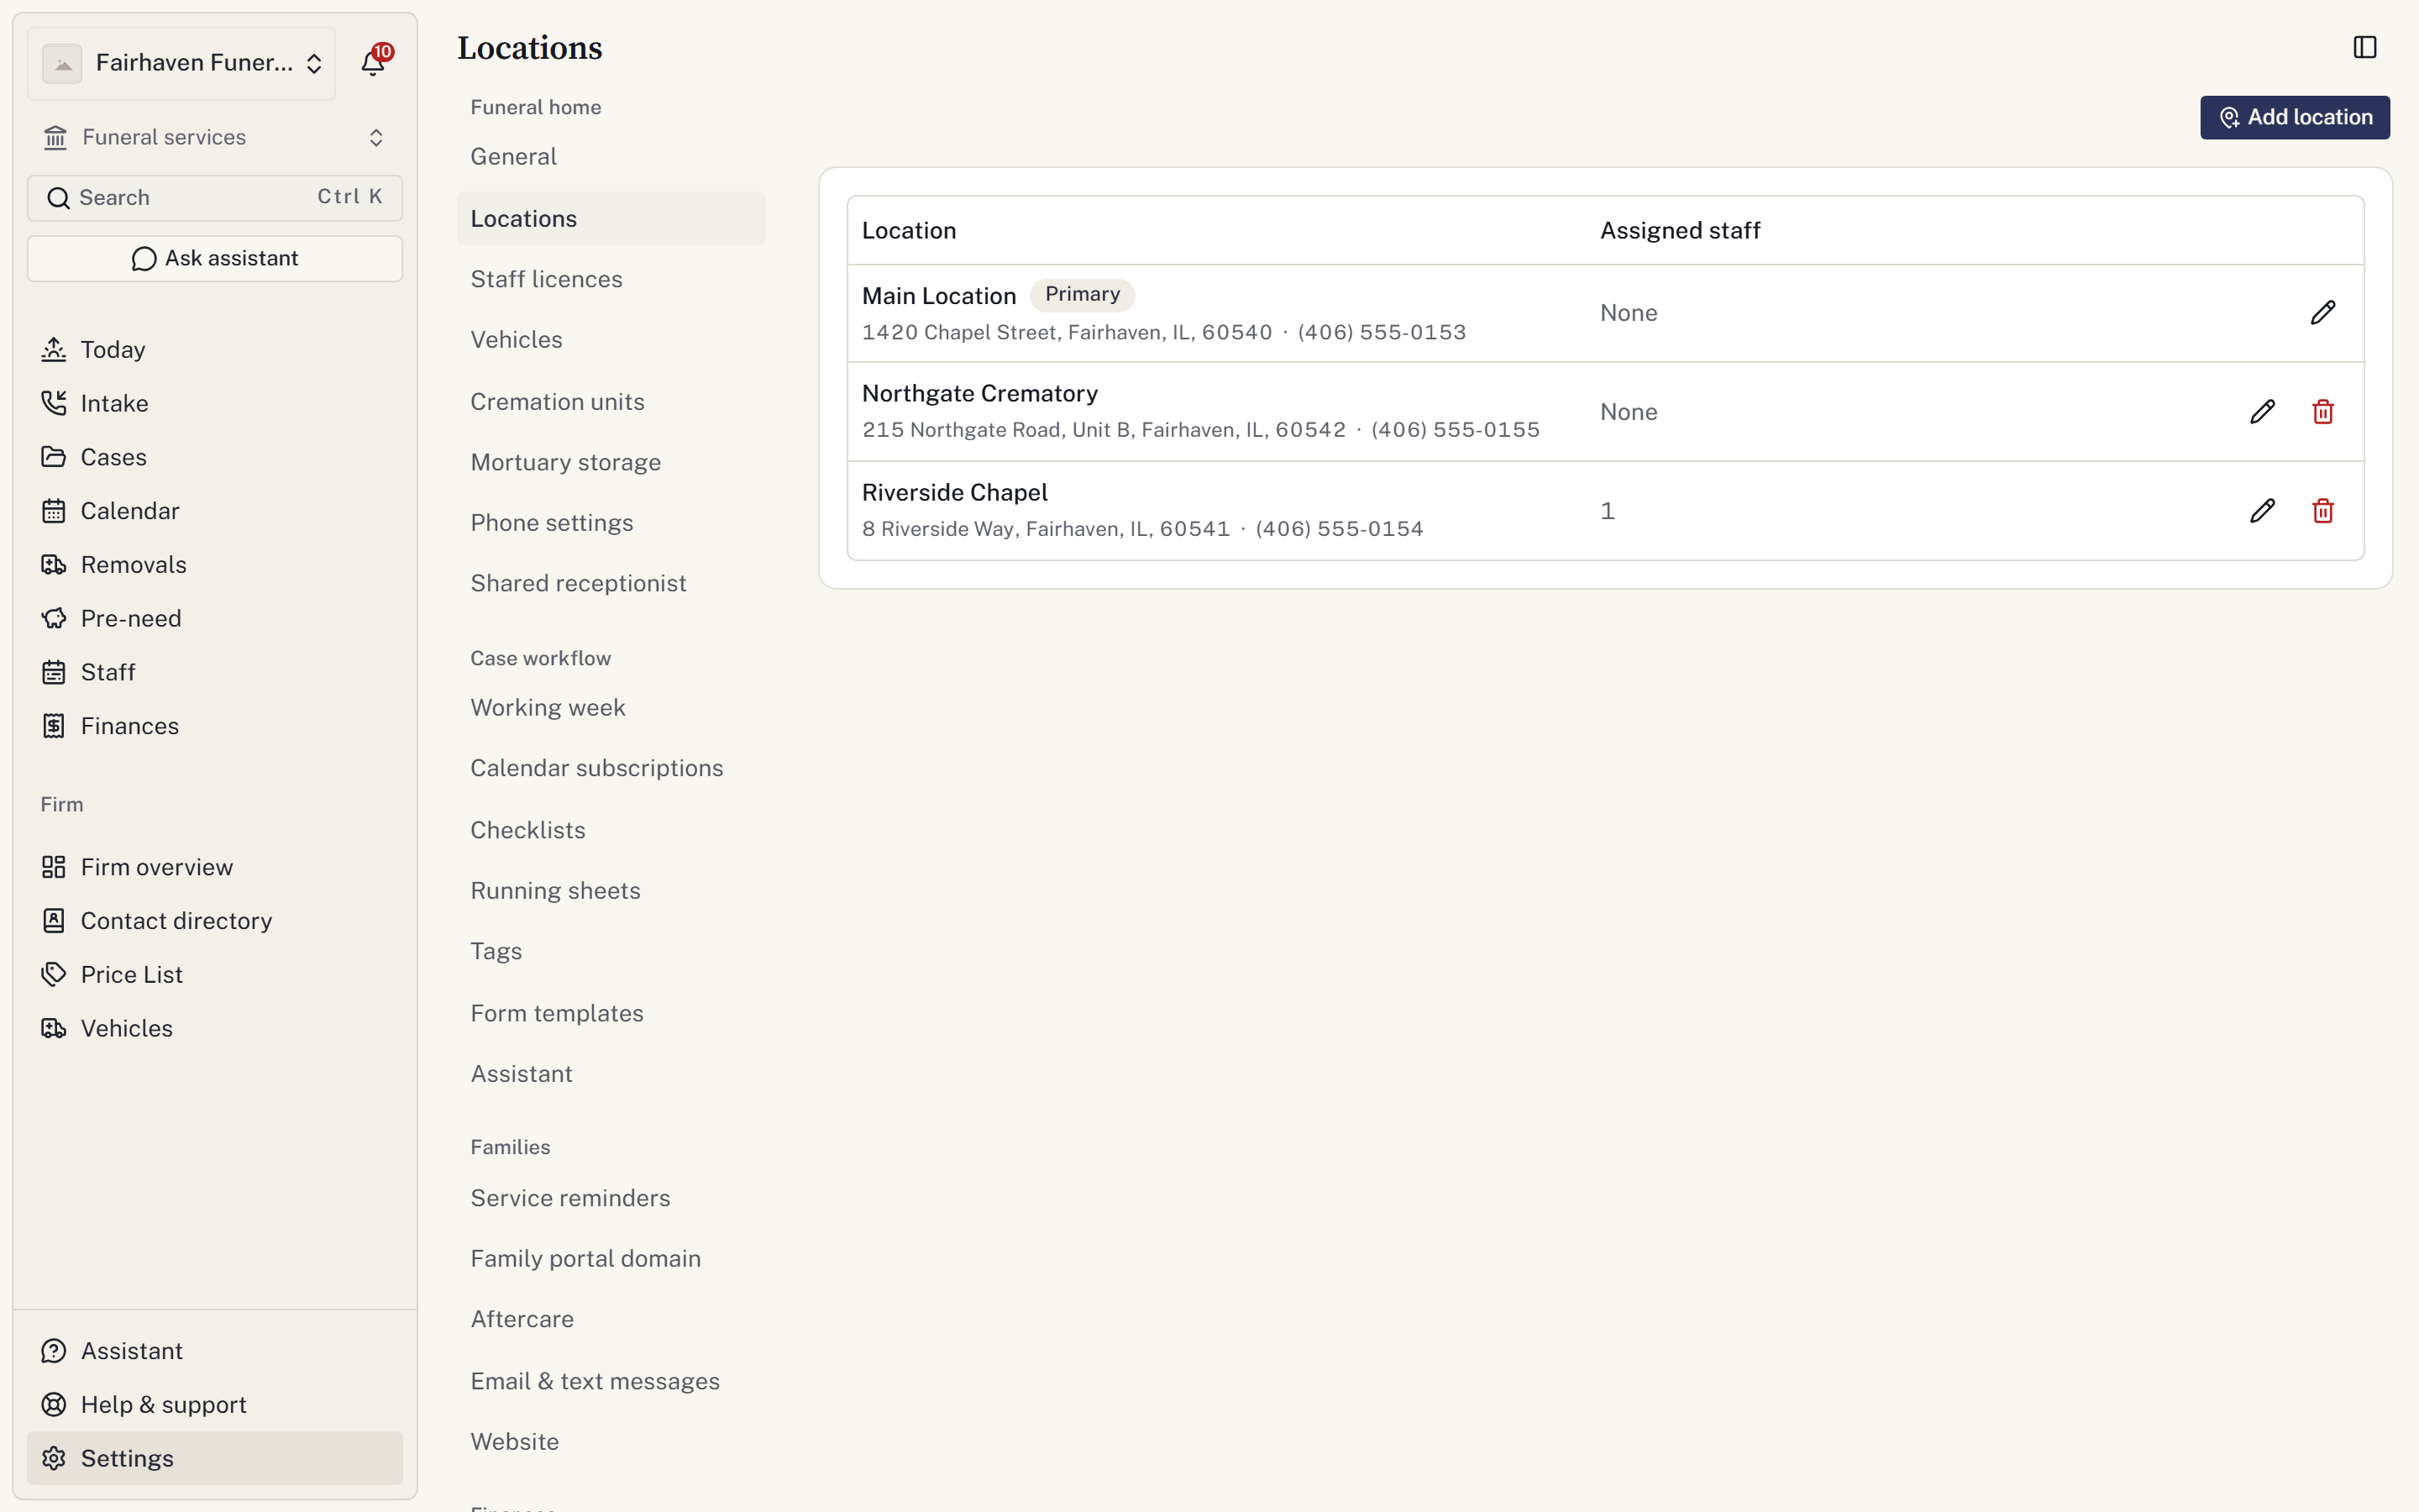Viewport: 2419px width, 1512px height.
Task: Open the Price List
Action: 215,975
